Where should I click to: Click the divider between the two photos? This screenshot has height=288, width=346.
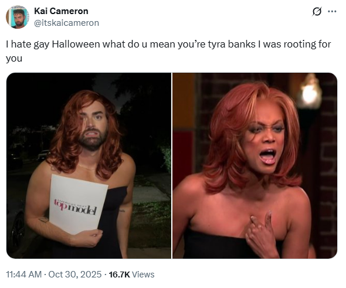click(172, 165)
